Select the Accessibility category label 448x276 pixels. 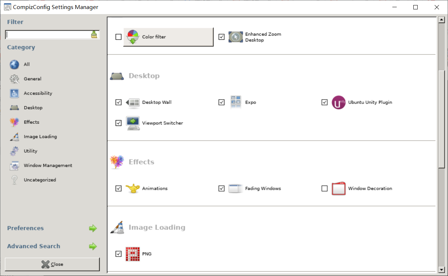(x=38, y=93)
